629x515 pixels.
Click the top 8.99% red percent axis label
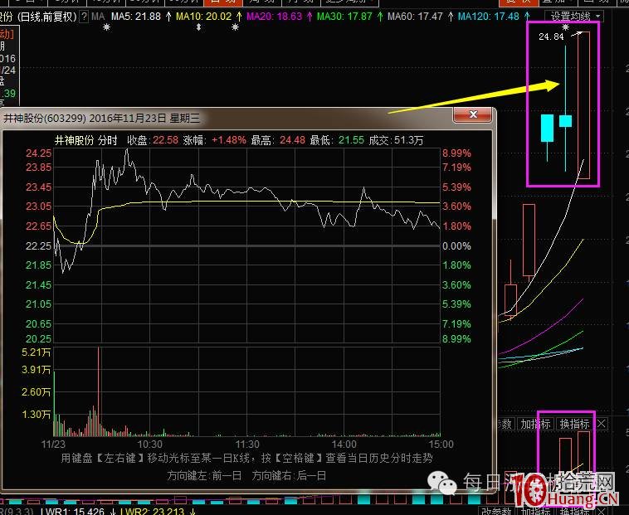pos(456,153)
